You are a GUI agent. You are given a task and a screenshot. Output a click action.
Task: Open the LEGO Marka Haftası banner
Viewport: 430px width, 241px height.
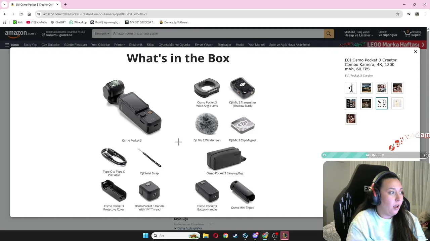[383, 45]
